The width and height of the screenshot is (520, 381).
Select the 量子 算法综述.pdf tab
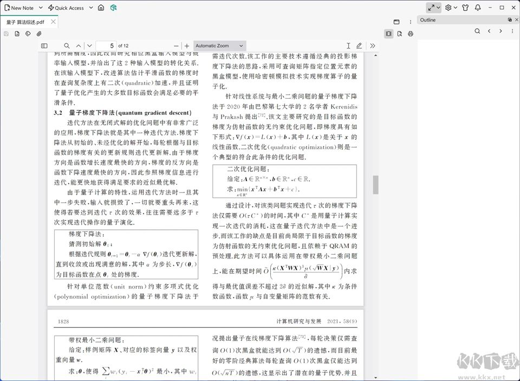(25, 22)
